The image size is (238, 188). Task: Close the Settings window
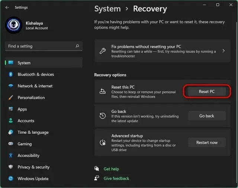[231, 5]
